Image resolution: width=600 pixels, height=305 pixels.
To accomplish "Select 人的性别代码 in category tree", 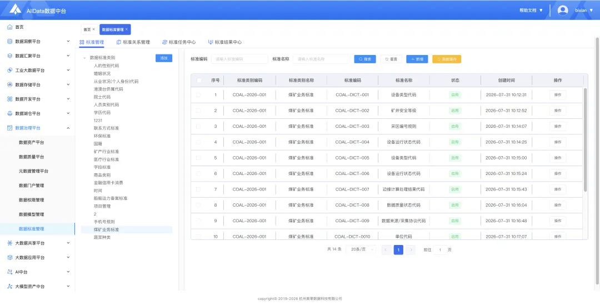I will pyautogui.click(x=106, y=66).
